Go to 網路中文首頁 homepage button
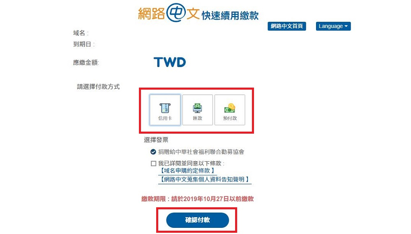The height and width of the screenshot is (234, 411). pos(287,26)
